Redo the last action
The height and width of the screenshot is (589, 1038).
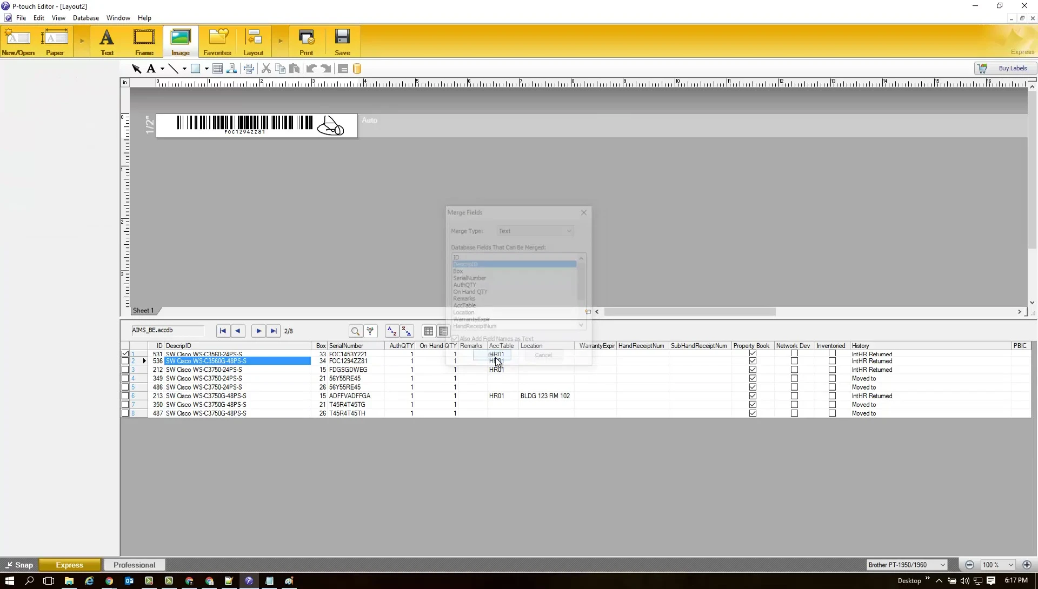coord(326,69)
